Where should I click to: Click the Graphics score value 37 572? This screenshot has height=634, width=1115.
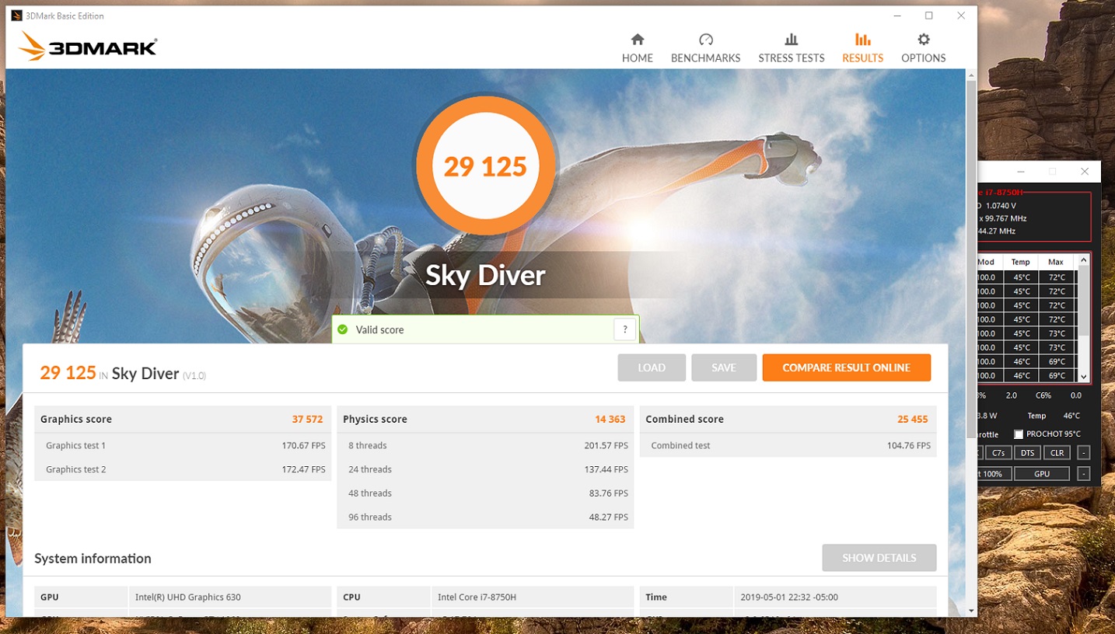coord(307,419)
